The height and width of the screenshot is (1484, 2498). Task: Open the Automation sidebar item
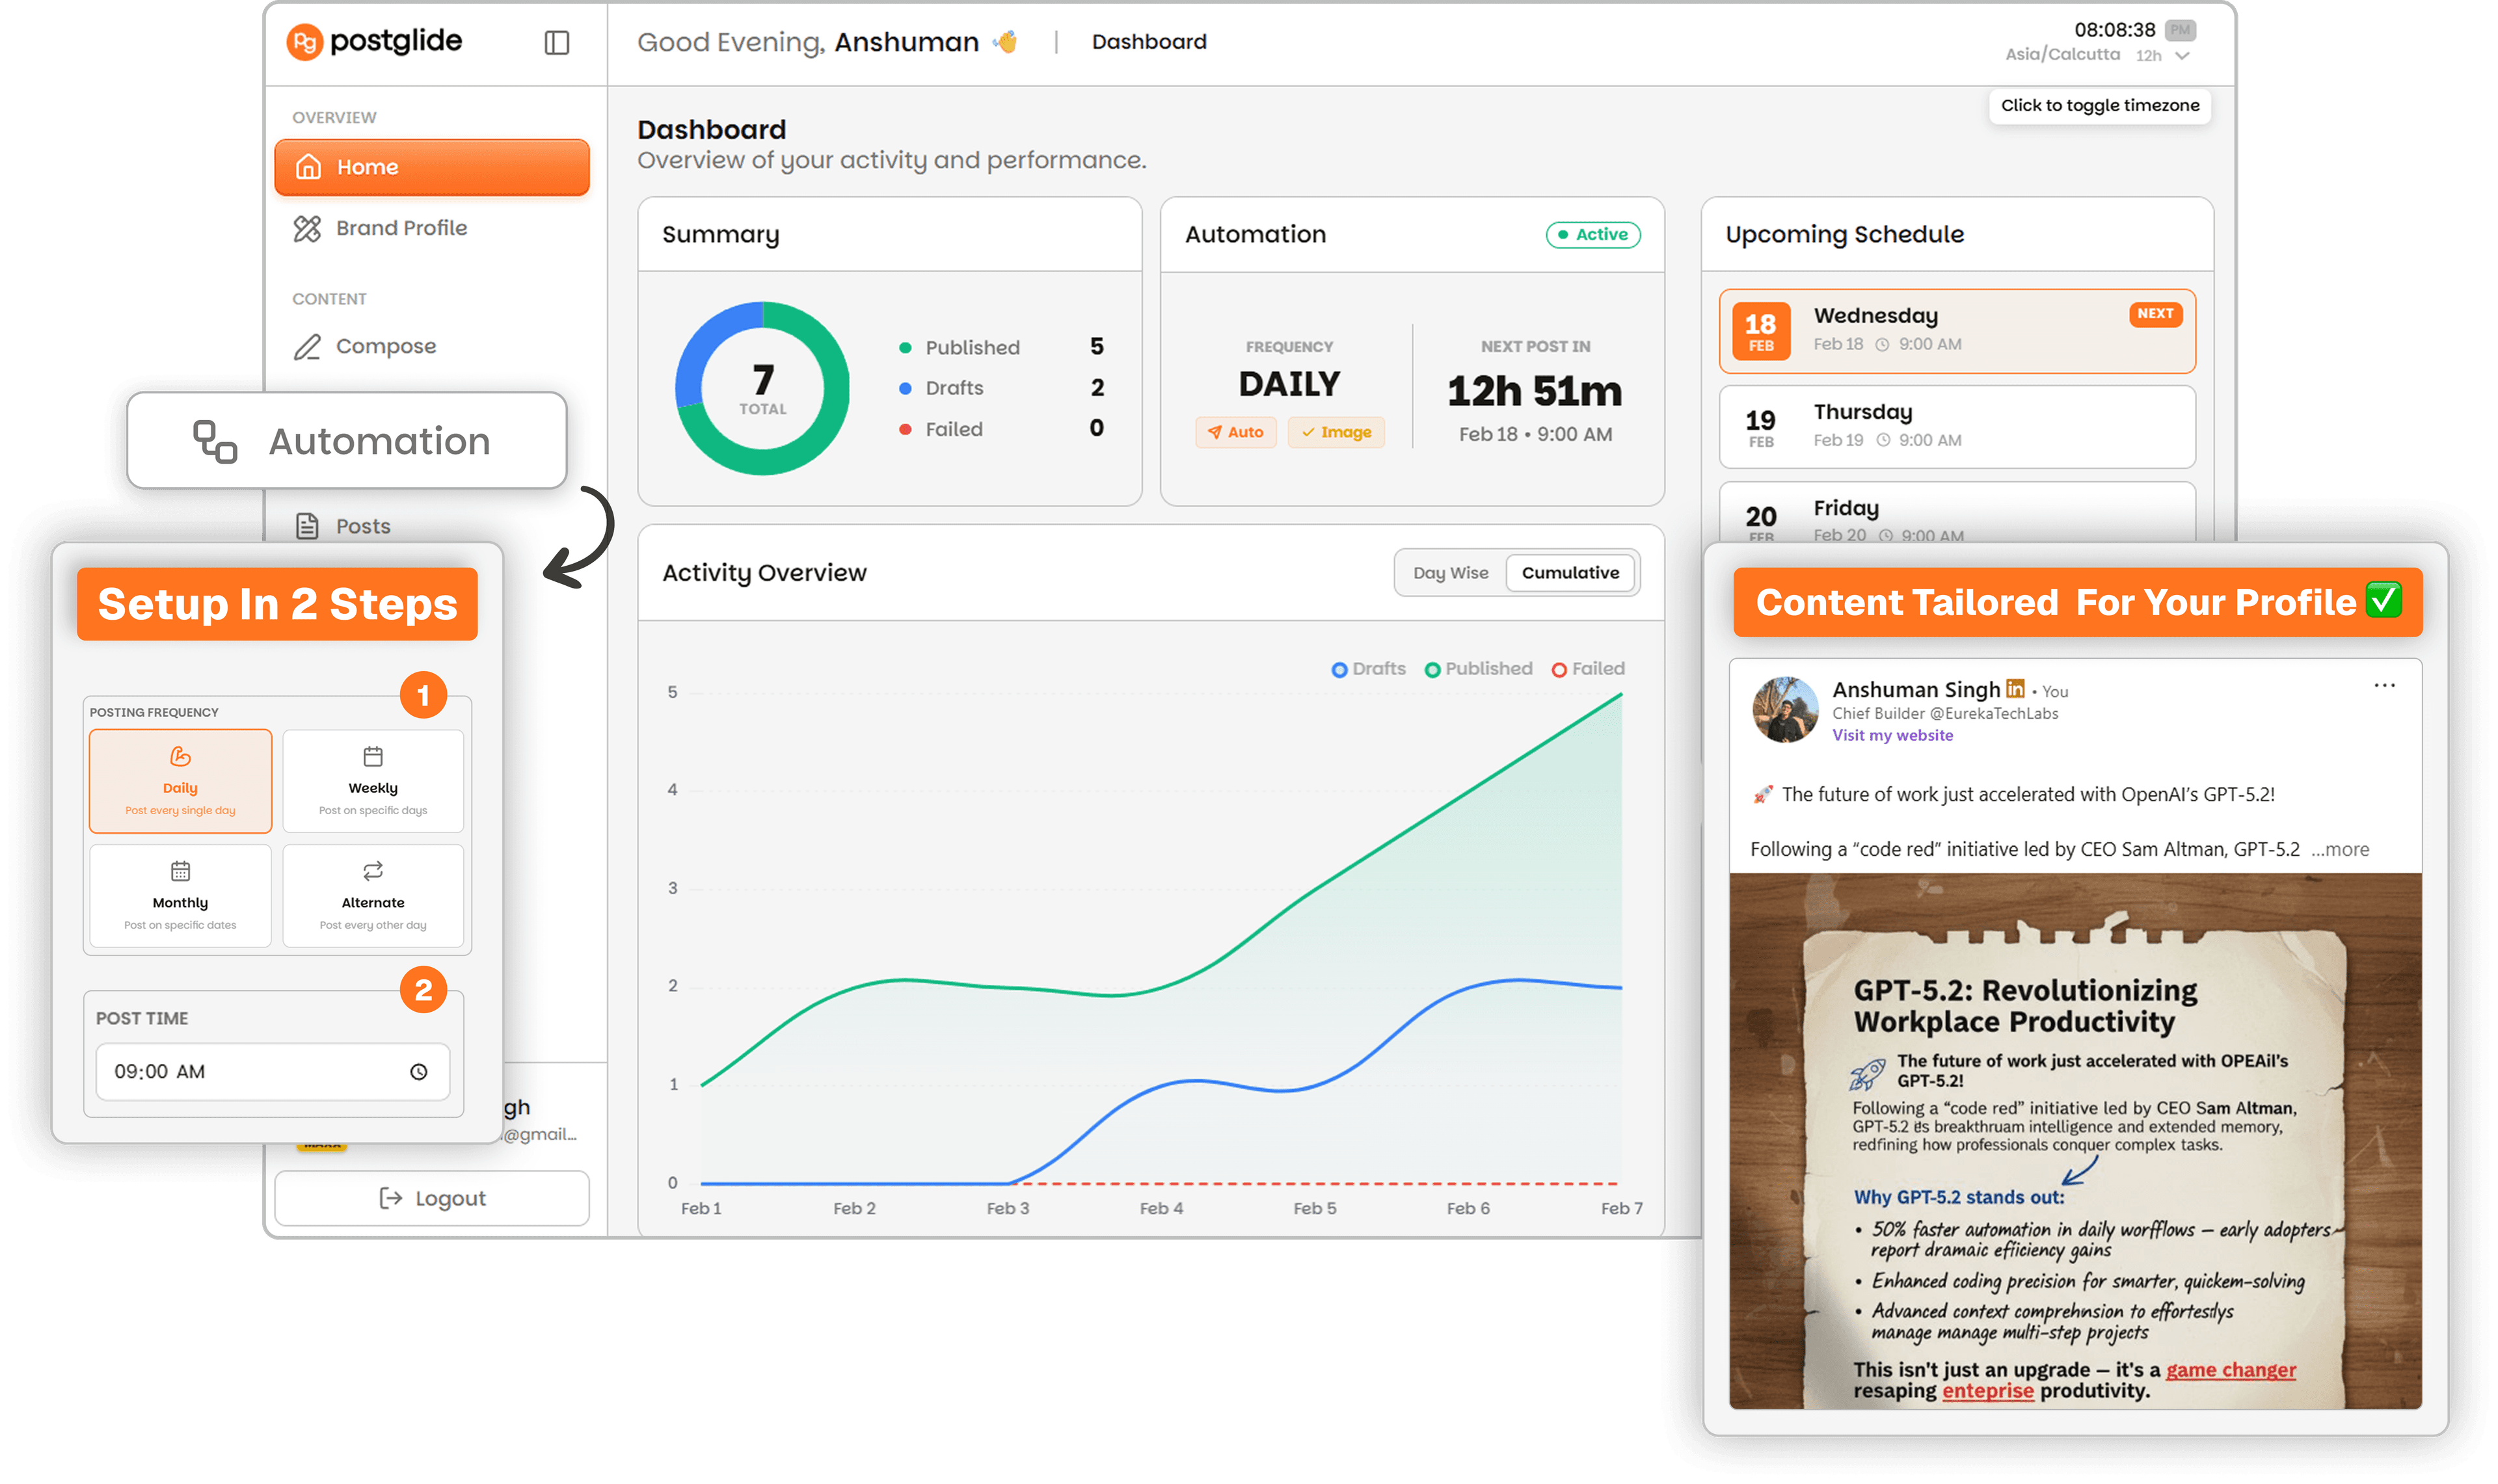coord(347,441)
